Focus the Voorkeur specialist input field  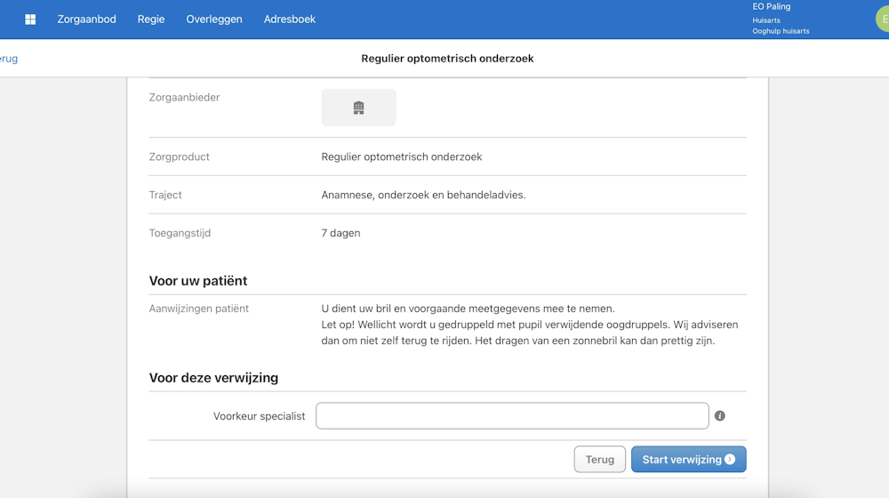(x=512, y=416)
